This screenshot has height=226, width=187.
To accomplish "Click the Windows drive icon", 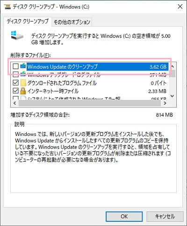I will point(17,35).
